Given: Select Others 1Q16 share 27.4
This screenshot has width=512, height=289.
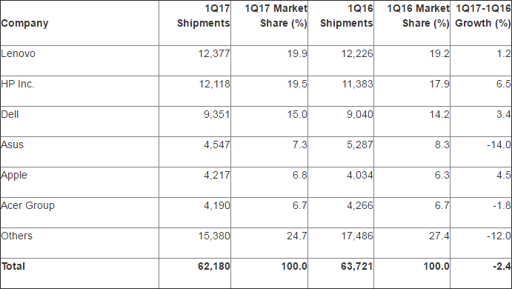Looking at the screenshot, I should 439,236.
